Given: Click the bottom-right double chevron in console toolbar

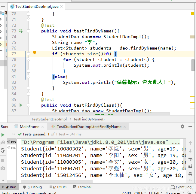Looking at the screenshot, I should click(190, 180).
